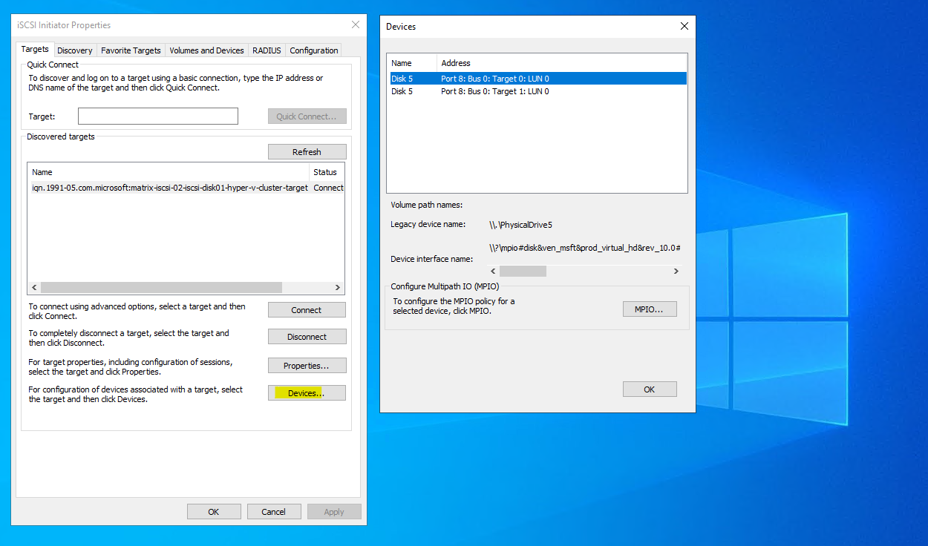This screenshot has width=928, height=546.
Task: Click the Connect button
Action: (x=307, y=310)
